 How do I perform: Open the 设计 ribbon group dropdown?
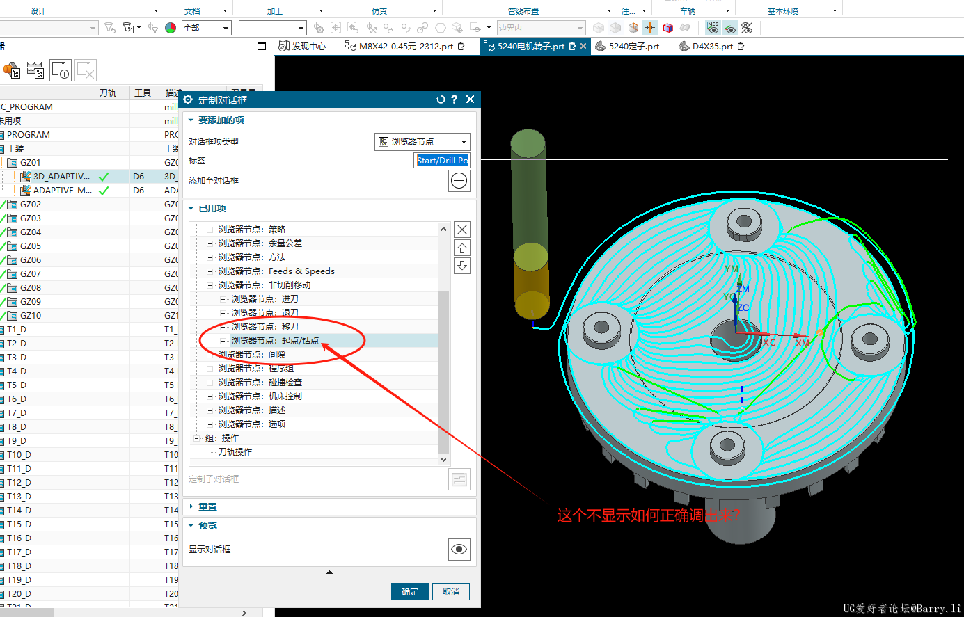pos(156,11)
